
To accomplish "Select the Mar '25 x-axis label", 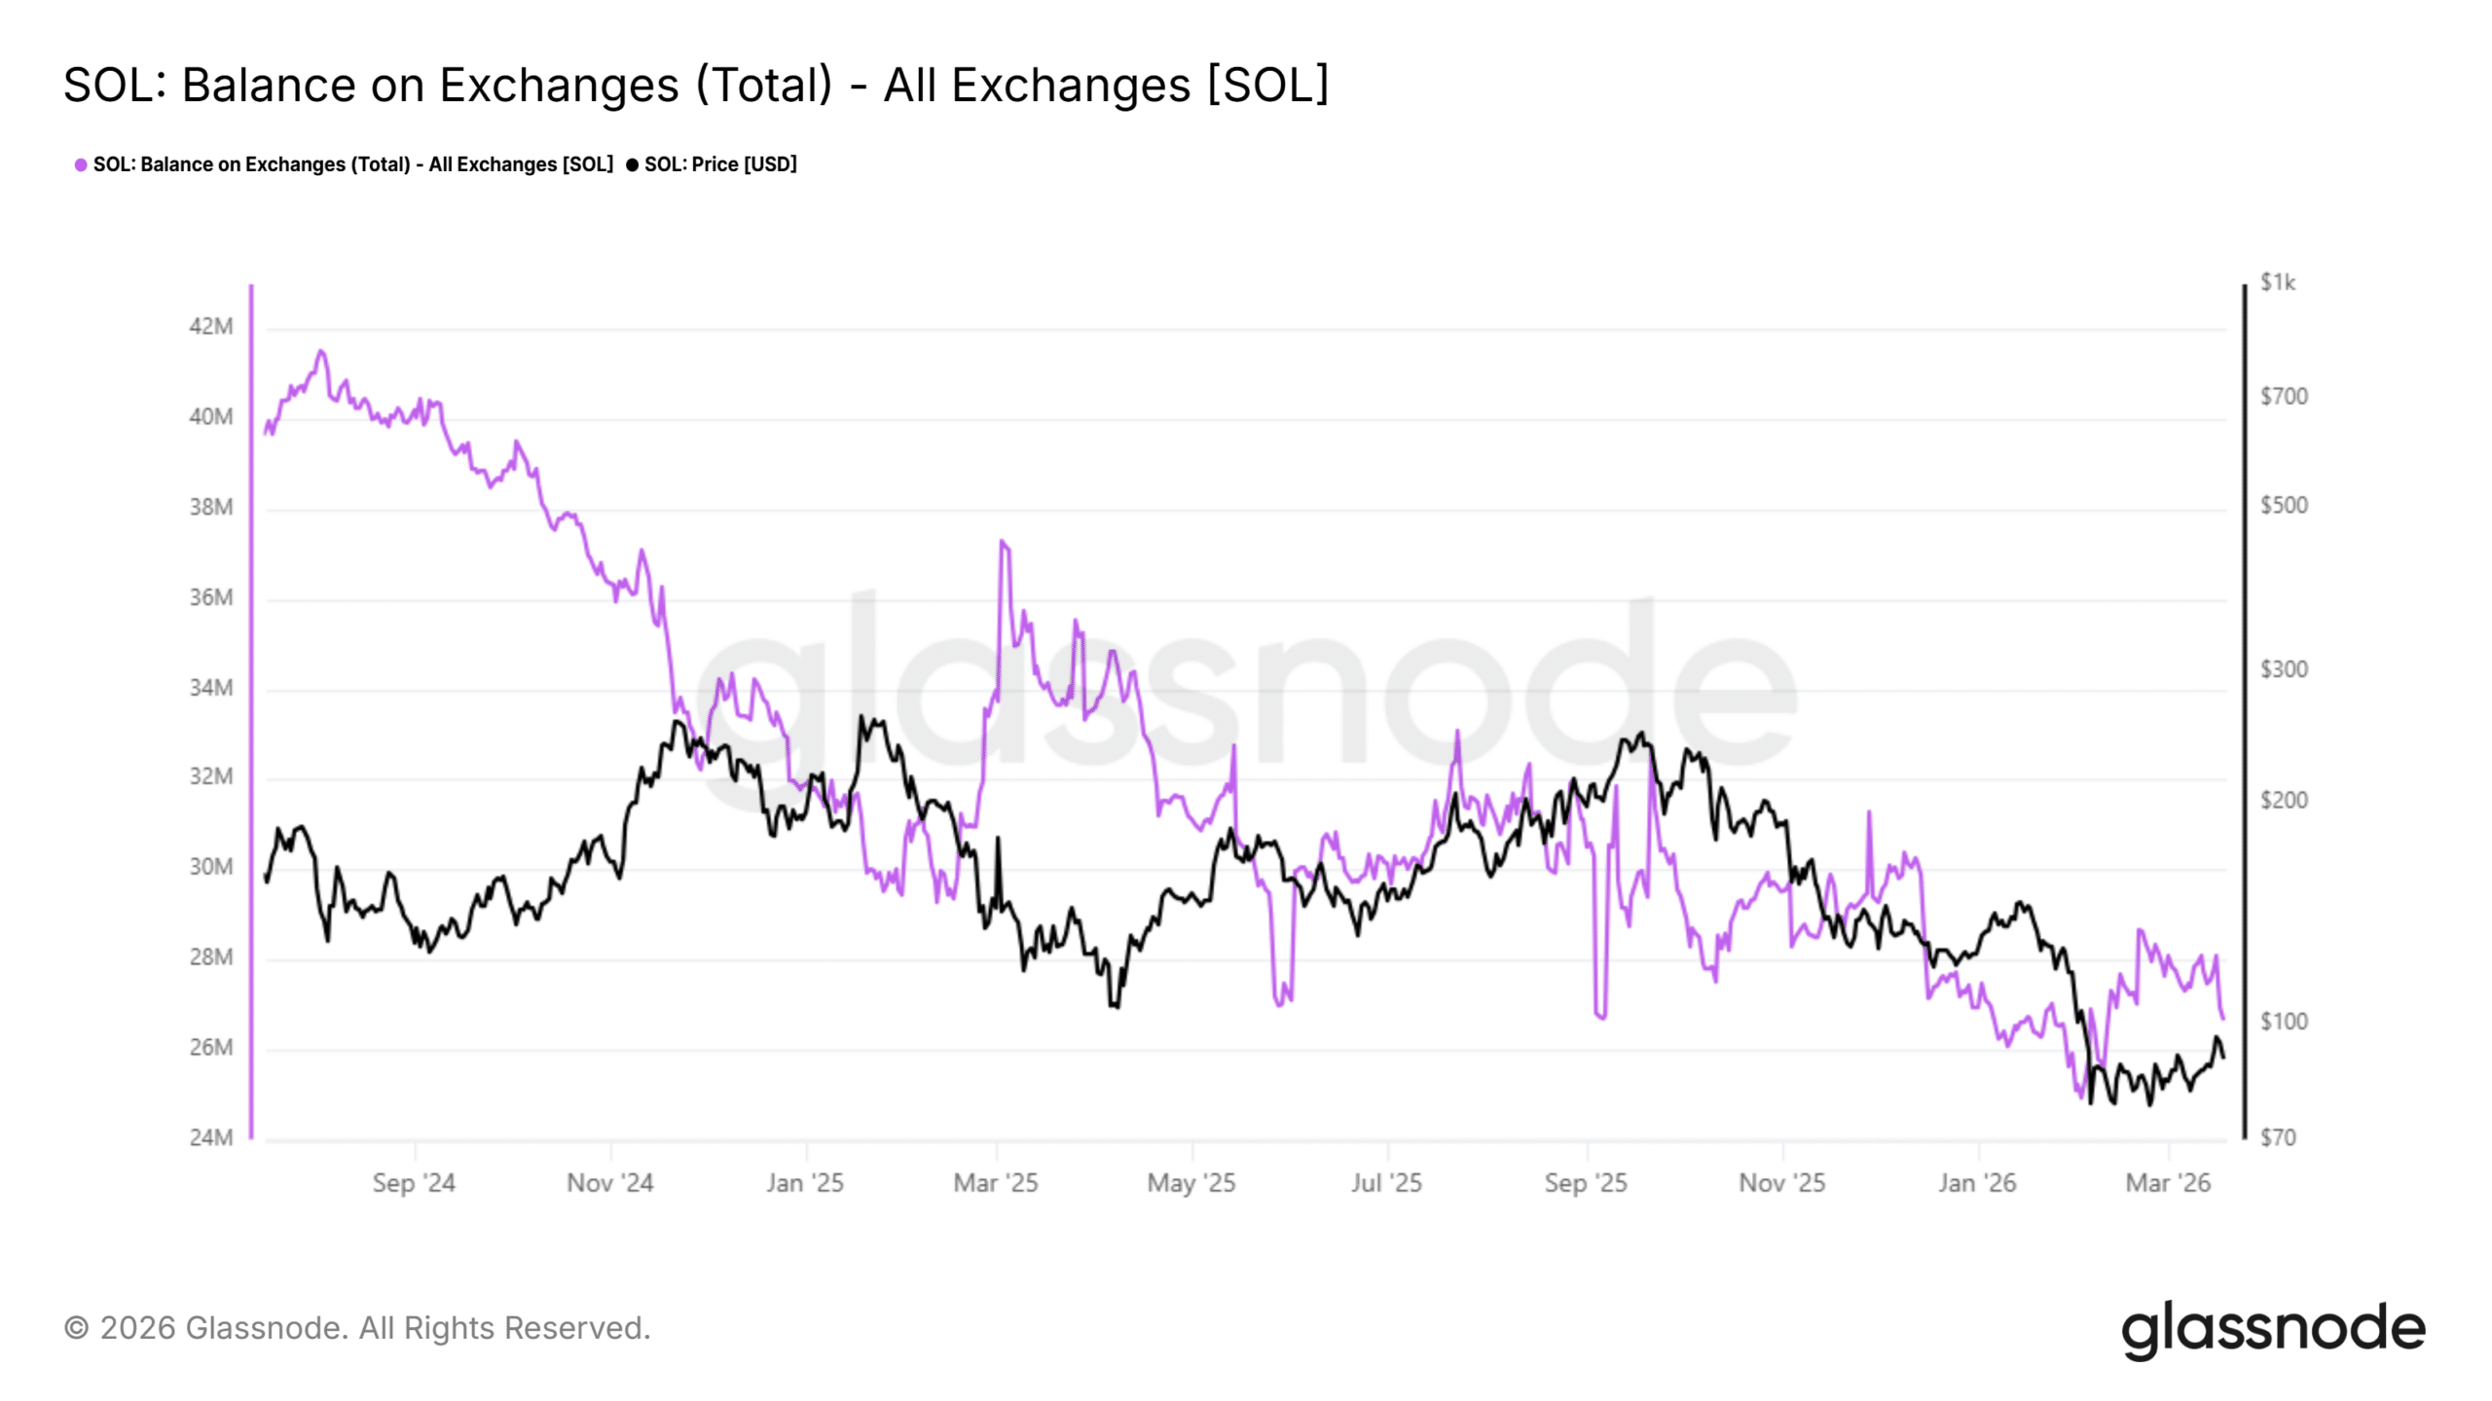I will coord(996,1183).
